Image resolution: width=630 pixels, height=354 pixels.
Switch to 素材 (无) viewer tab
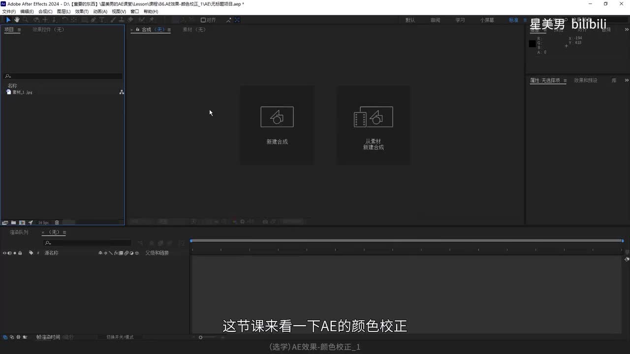194,29
